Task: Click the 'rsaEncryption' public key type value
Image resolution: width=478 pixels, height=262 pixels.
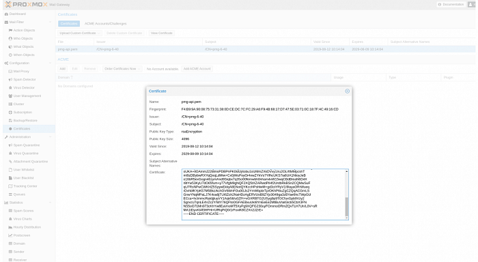Action: pyautogui.click(x=192, y=132)
